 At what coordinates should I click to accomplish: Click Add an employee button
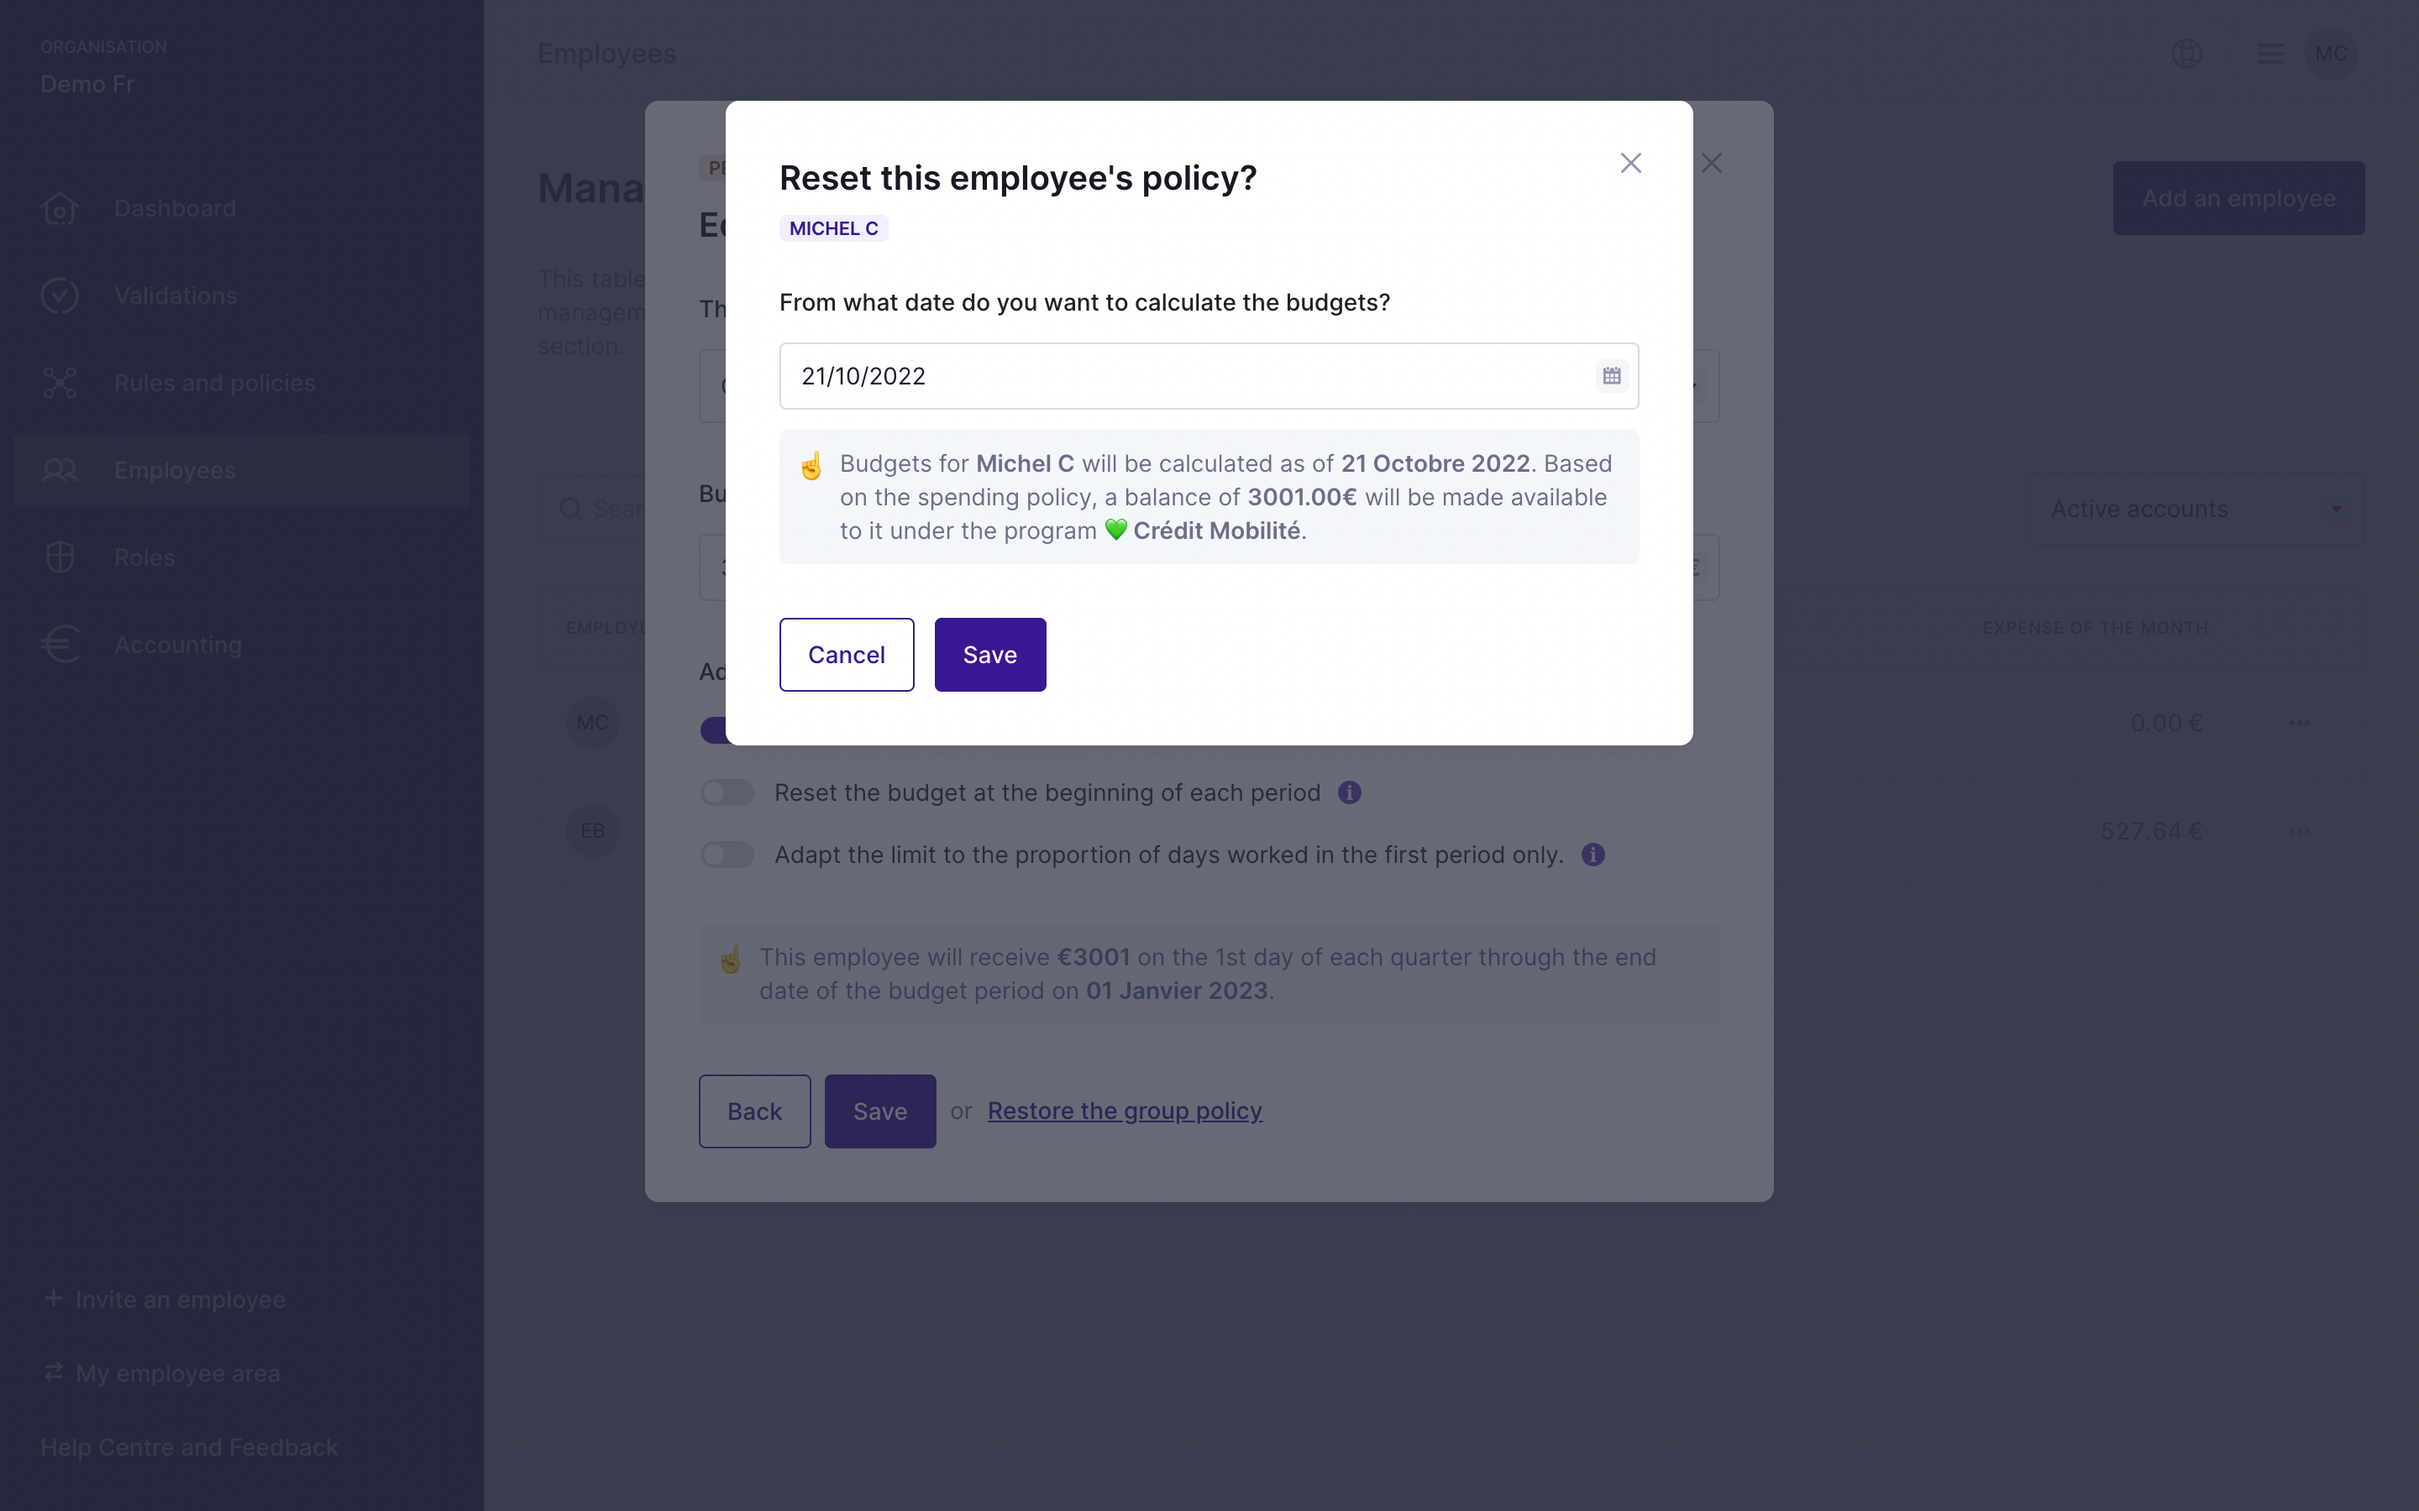(x=2238, y=198)
